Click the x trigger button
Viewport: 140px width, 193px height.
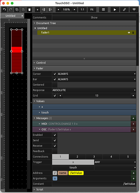click(x=73, y=162)
